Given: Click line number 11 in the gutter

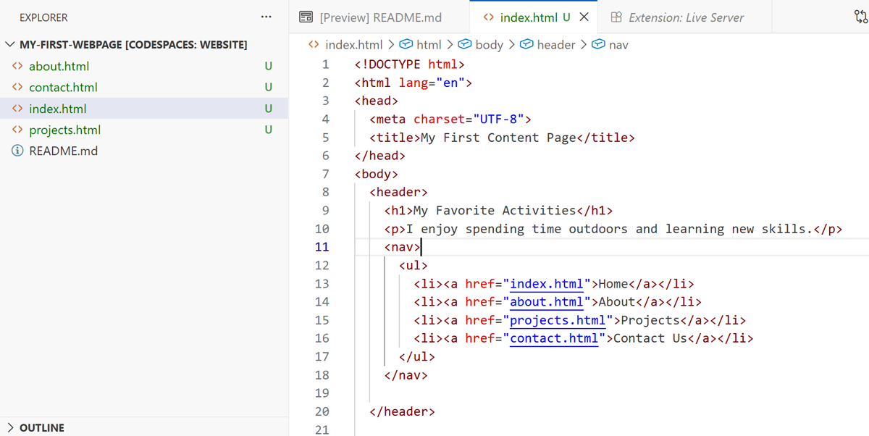Looking at the screenshot, I should [322, 247].
